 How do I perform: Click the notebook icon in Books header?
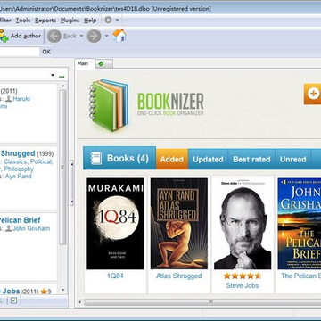(x=95, y=159)
